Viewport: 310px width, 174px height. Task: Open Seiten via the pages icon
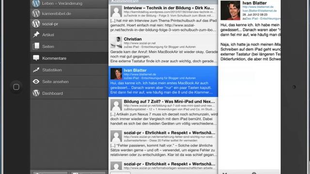(36, 46)
